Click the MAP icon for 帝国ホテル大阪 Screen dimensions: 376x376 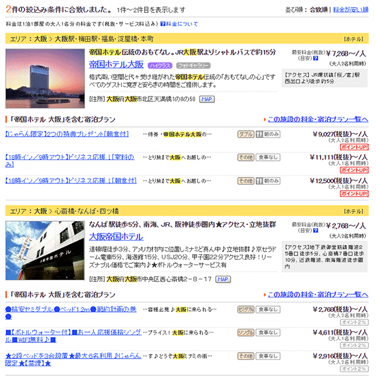pyautogui.click(x=207, y=99)
